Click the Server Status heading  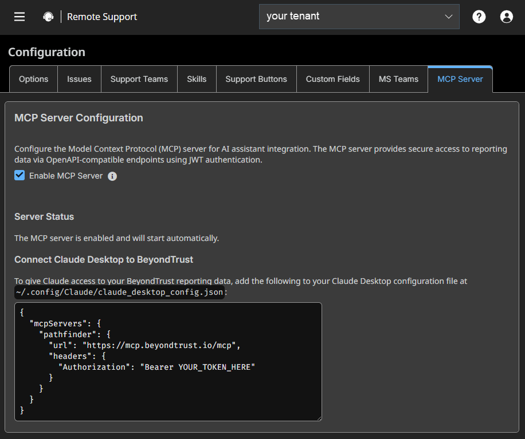[x=44, y=217]
